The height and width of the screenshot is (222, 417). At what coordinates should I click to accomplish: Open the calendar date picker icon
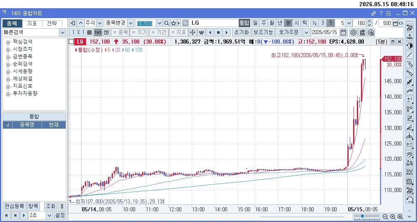344,32
